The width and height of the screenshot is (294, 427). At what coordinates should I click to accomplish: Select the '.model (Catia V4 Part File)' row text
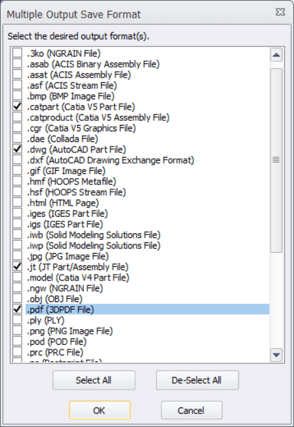point(78,277)
